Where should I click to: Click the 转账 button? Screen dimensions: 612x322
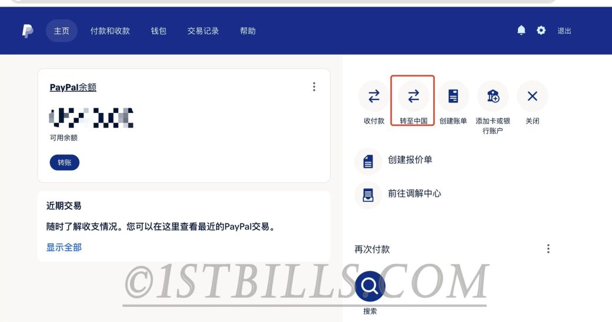64,162
